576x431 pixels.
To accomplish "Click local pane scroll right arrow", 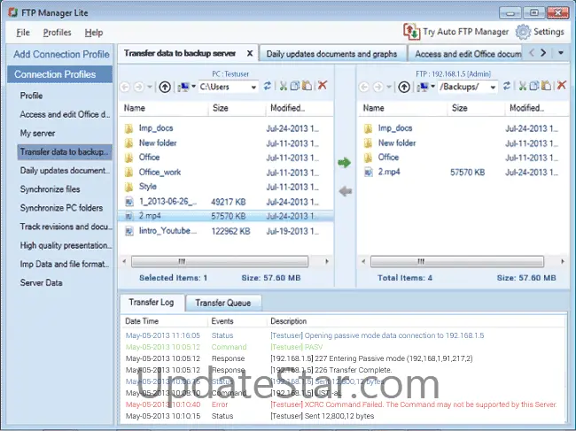I will point(327,262).
